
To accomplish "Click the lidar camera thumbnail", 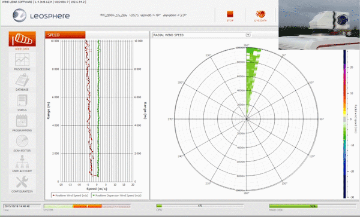I will (319, 25).
